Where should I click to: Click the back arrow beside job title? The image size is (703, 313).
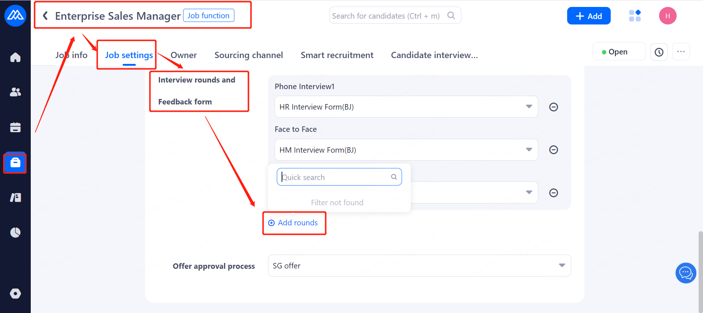tap(45, 16)
